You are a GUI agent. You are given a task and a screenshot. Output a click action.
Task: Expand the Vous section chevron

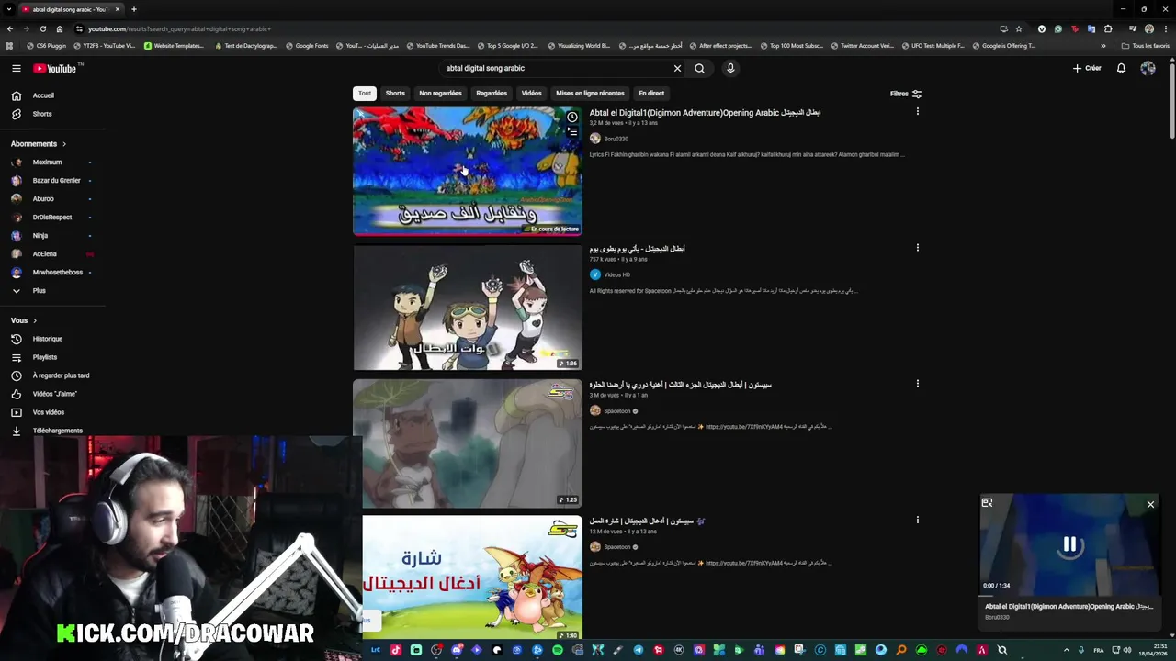point(35,320)
